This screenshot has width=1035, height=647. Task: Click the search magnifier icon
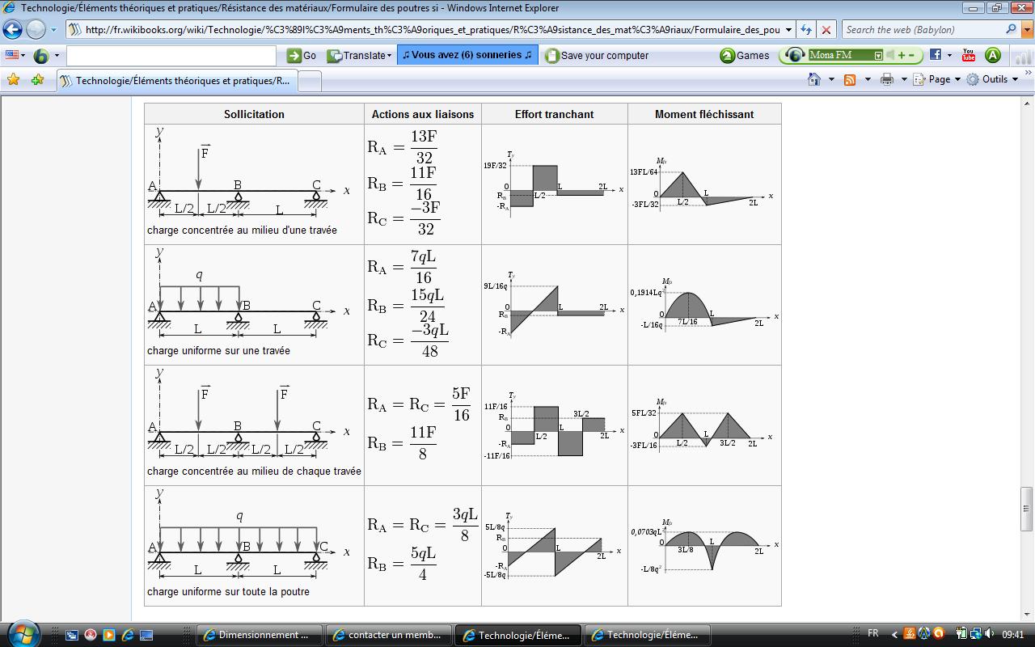(1011, 29)
